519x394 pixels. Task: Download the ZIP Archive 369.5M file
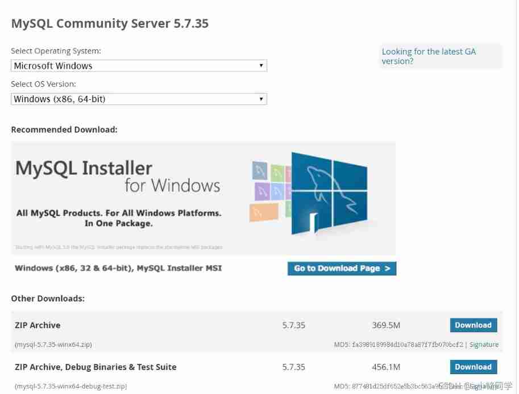[474, 325]
